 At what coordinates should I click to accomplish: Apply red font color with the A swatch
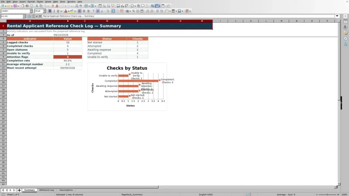point(66,11)
